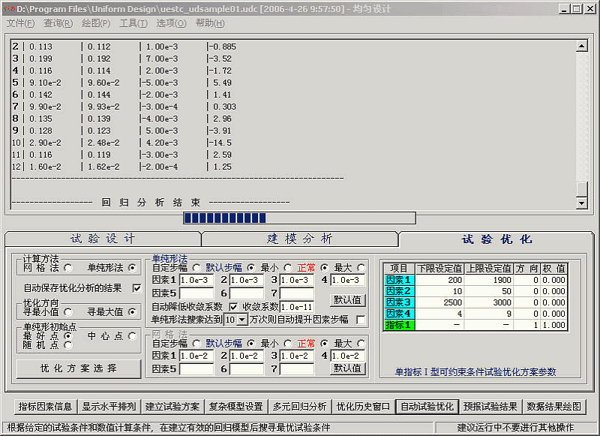600x436 pixels.
Task: Click the 数据结果绘图 button
Action: point(554,406)
